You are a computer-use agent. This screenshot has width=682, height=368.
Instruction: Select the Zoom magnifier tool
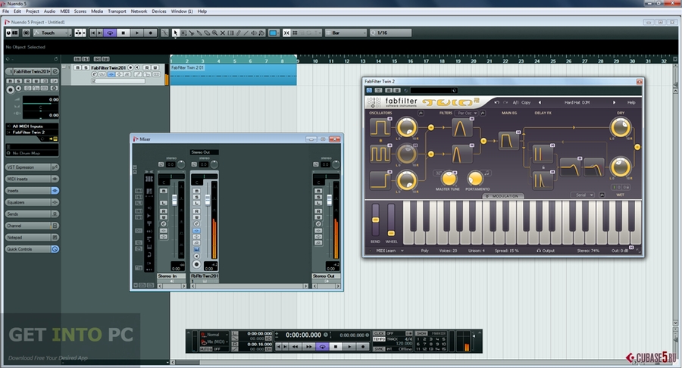point(215,33)
